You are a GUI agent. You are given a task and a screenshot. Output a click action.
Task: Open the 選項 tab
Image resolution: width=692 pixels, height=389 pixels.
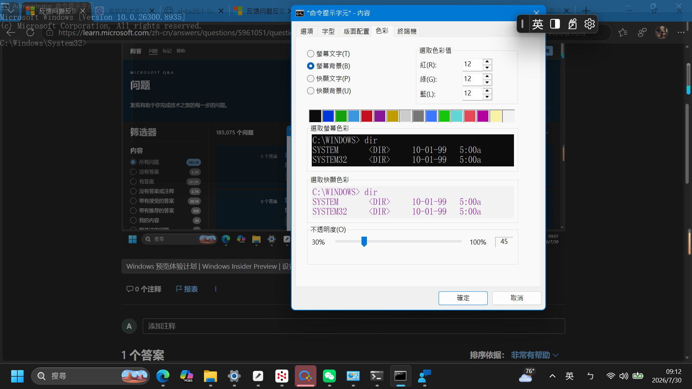coord(307,31)
